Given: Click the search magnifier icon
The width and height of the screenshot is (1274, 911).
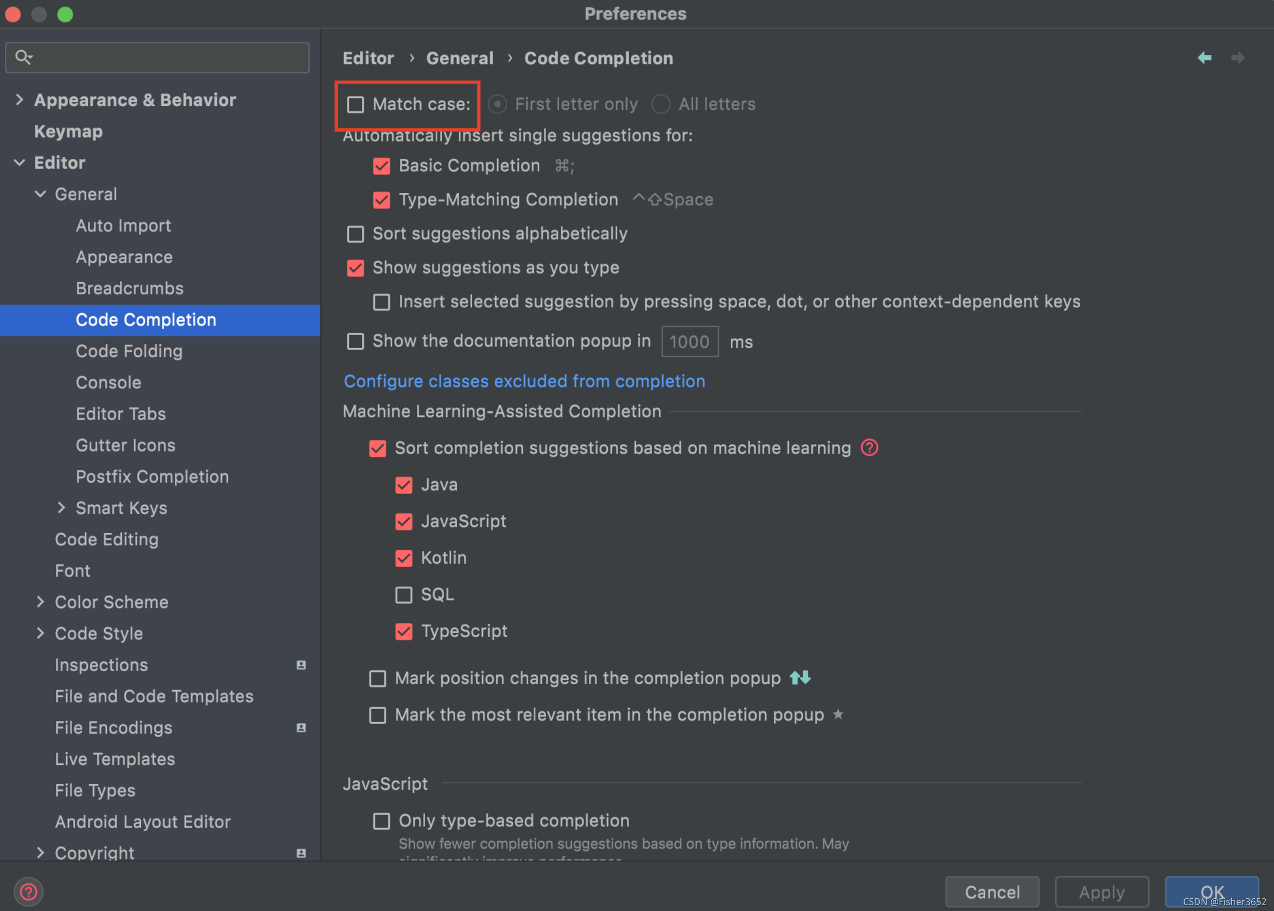Looking at the screenshot, I should click(24, 57).
